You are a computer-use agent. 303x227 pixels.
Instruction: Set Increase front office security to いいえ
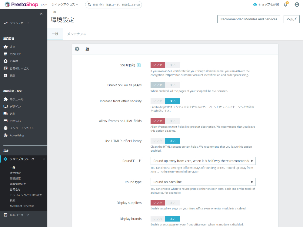pyautogui.click(x=158, y=101)
